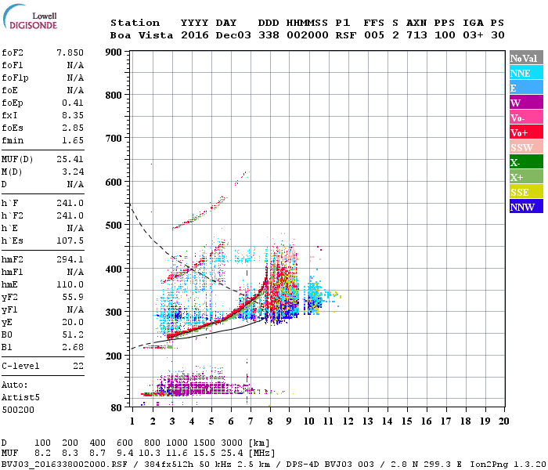
Task: Click the 80 km height axis label
Action: click(x=116, y=408)
